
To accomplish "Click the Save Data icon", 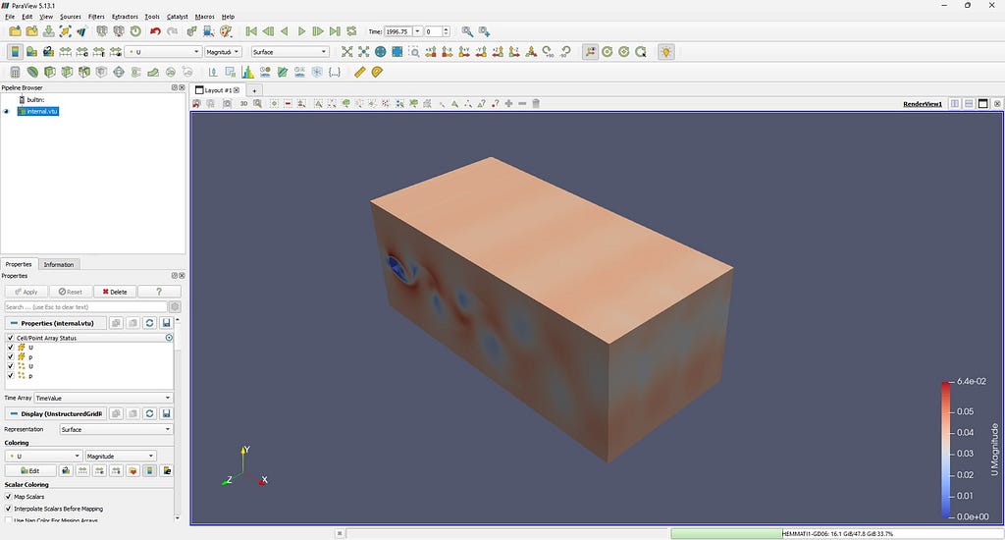I will [x=48, y=31].
